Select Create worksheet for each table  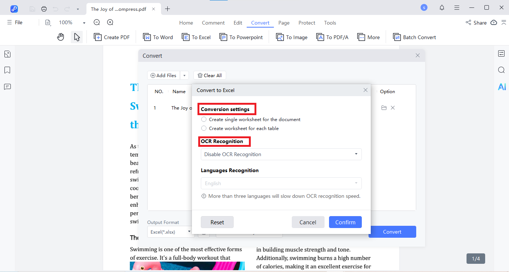pyautogui.click(x=204, y=128)
